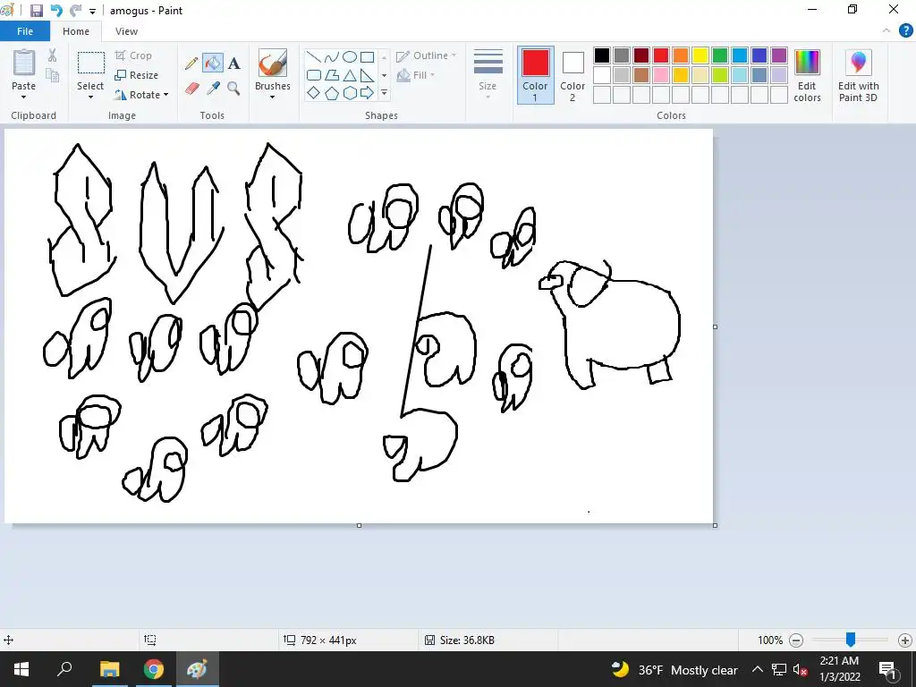Choose the Right triangle shape
This screenshot has width=916, height=687.
[x=368, y=75]
